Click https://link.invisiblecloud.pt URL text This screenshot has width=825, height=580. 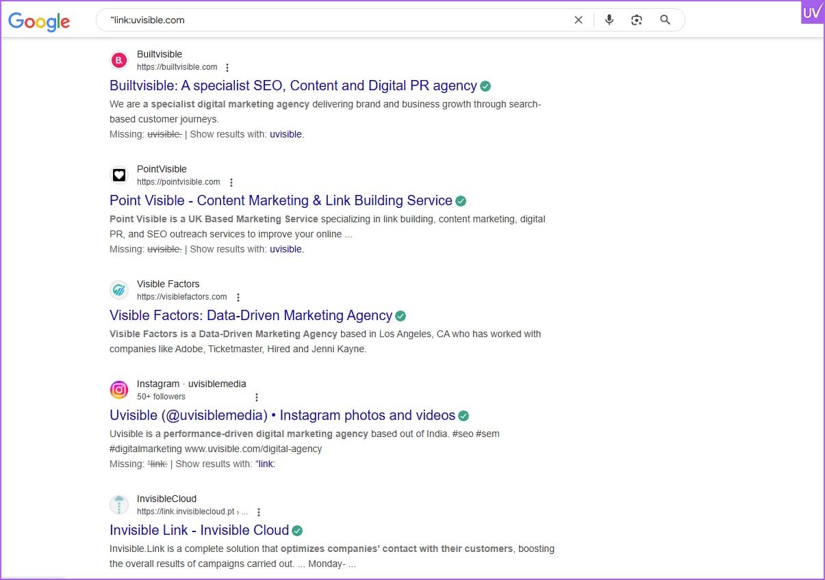click(x=192, y=512)
